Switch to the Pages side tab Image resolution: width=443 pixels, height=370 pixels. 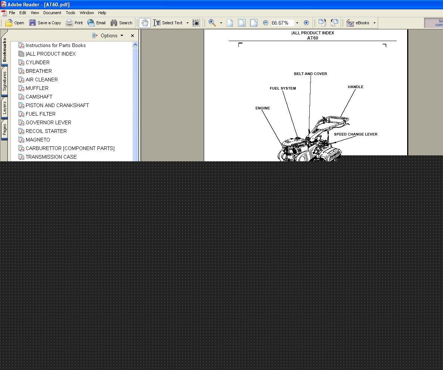click(x=4, y=130)
